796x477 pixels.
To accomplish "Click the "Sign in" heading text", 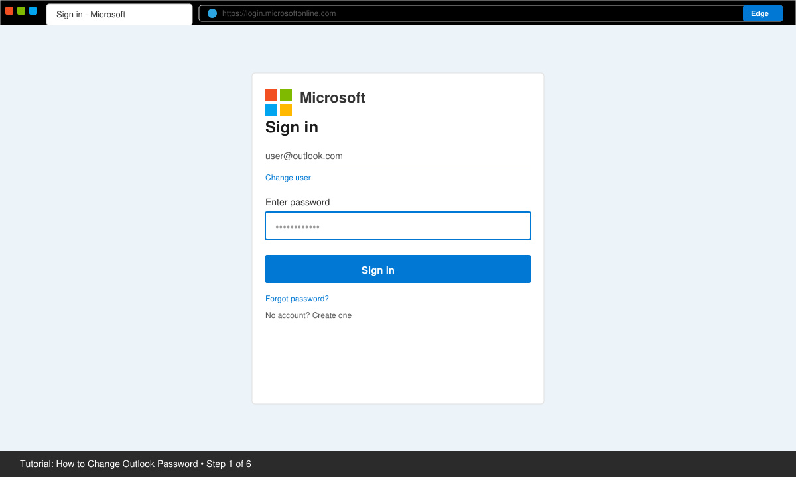I will point(292,127).
